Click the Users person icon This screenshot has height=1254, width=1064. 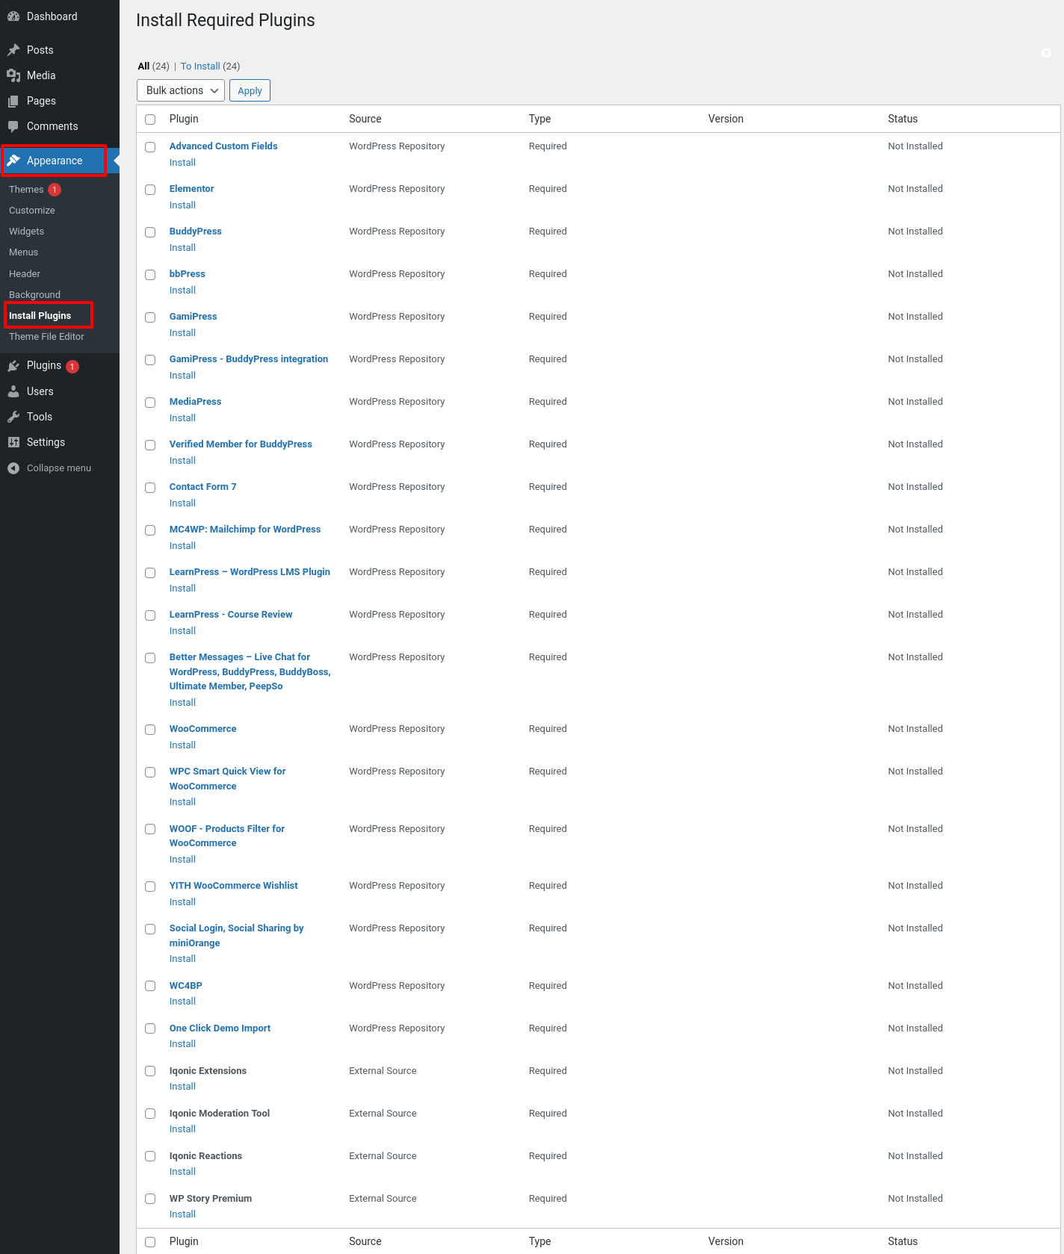point(13,391)
